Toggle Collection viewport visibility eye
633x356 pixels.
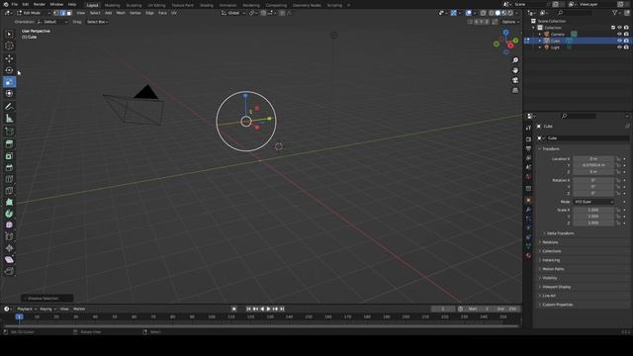[x=619, y=28]
